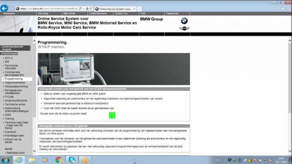This screenshot has height=164, width=292.
Task: Click the BMW roundel logo
Action: point(184,21)
